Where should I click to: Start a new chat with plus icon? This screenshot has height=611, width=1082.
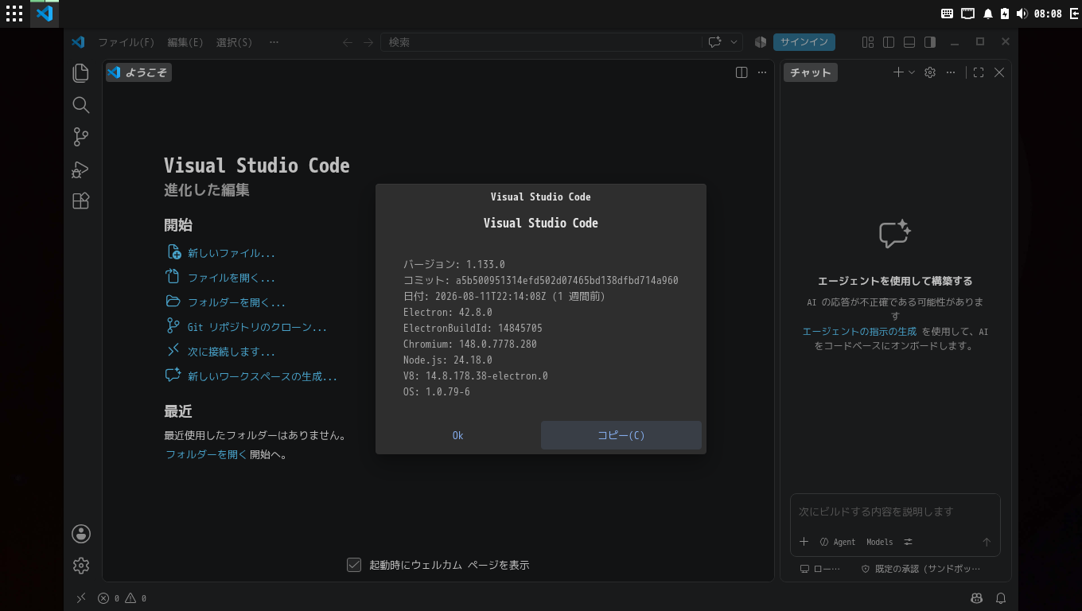(898, 72)
